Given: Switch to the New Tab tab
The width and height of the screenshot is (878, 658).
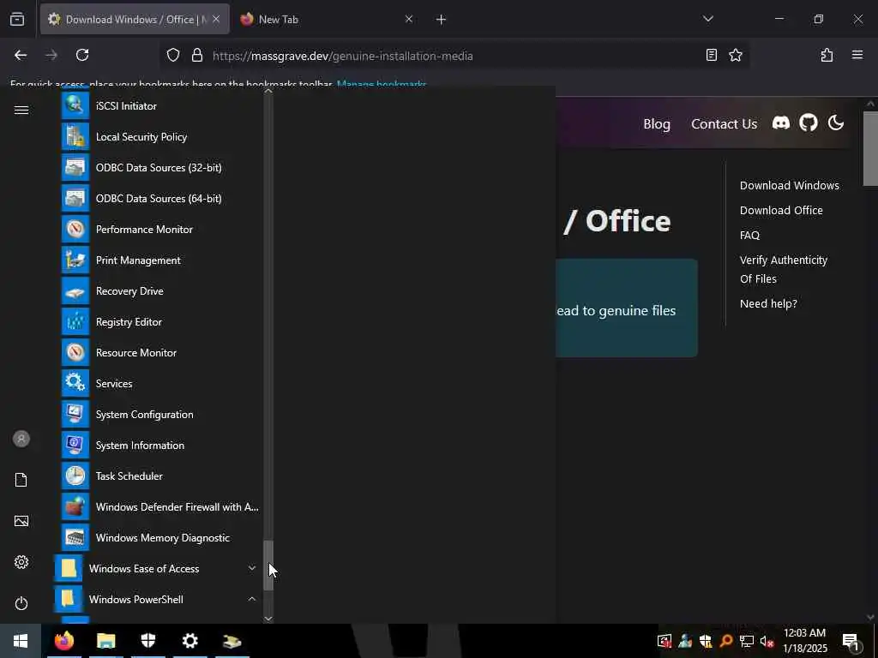Looking at the screenshot, I should pos(325,19).
